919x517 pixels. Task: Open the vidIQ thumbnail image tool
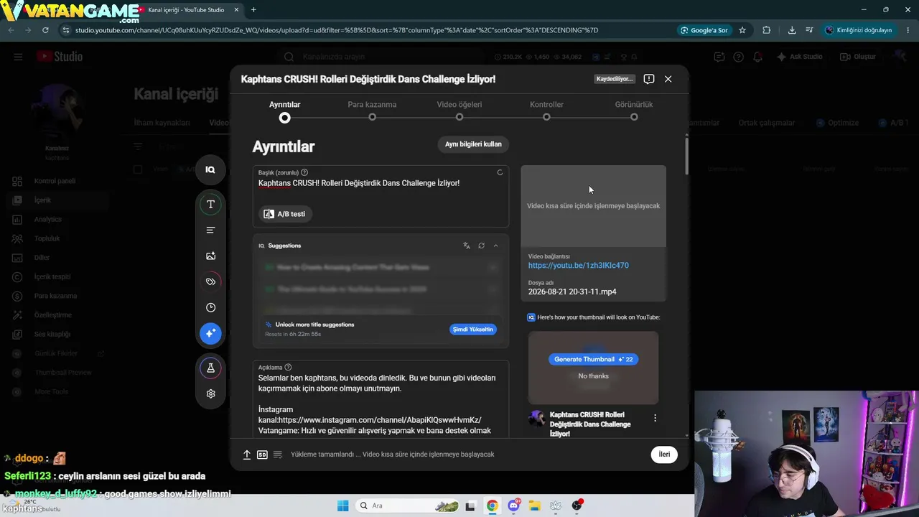pyautogui.click(x=210, y=256)
